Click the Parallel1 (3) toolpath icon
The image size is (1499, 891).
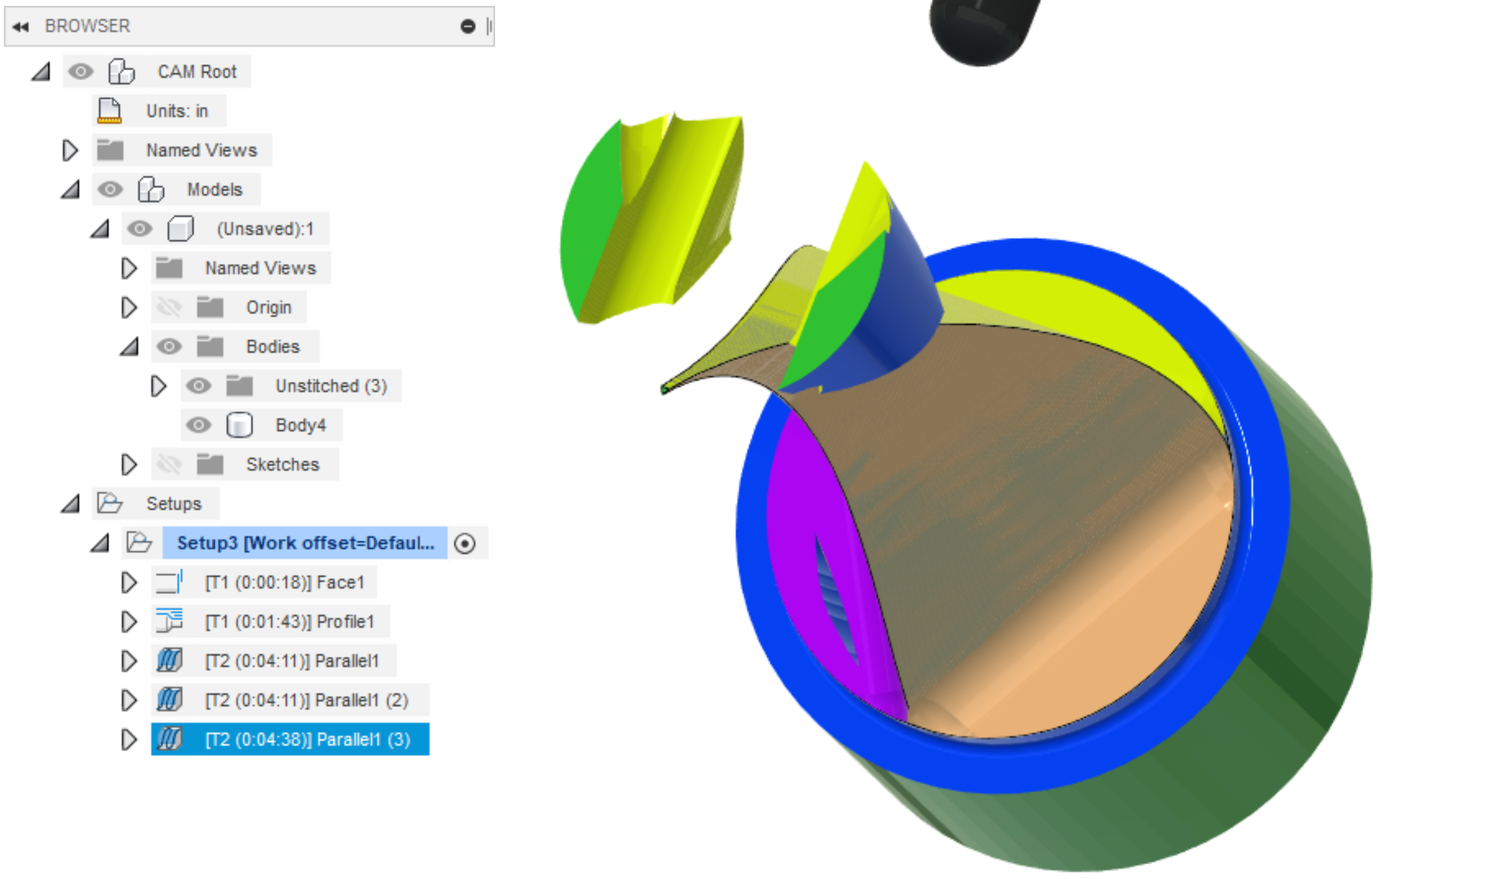click(x=170, y=739)
